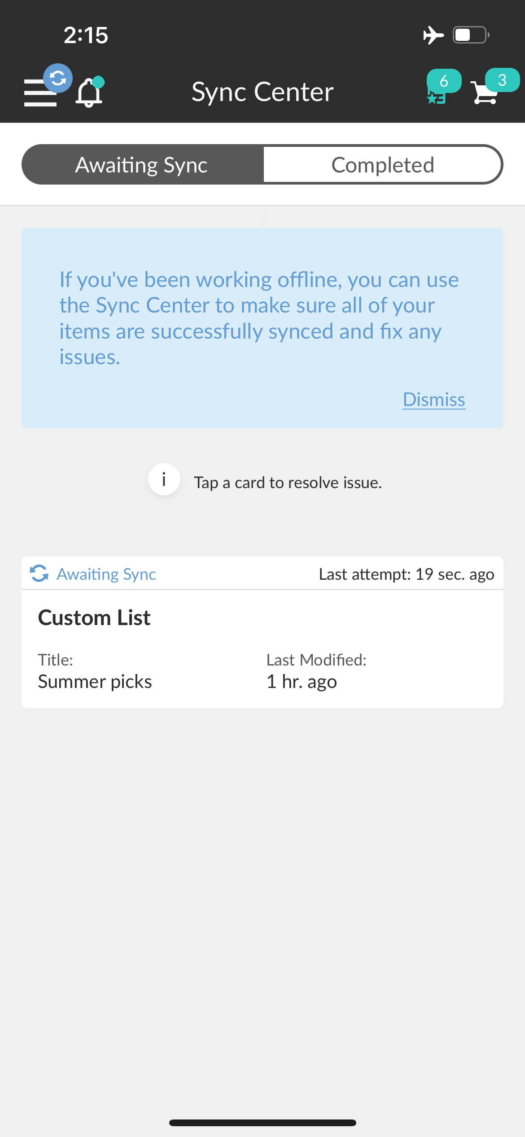525x1137 pixels.
Task: Select the Awaiting Sync tab
Action: 142,164
